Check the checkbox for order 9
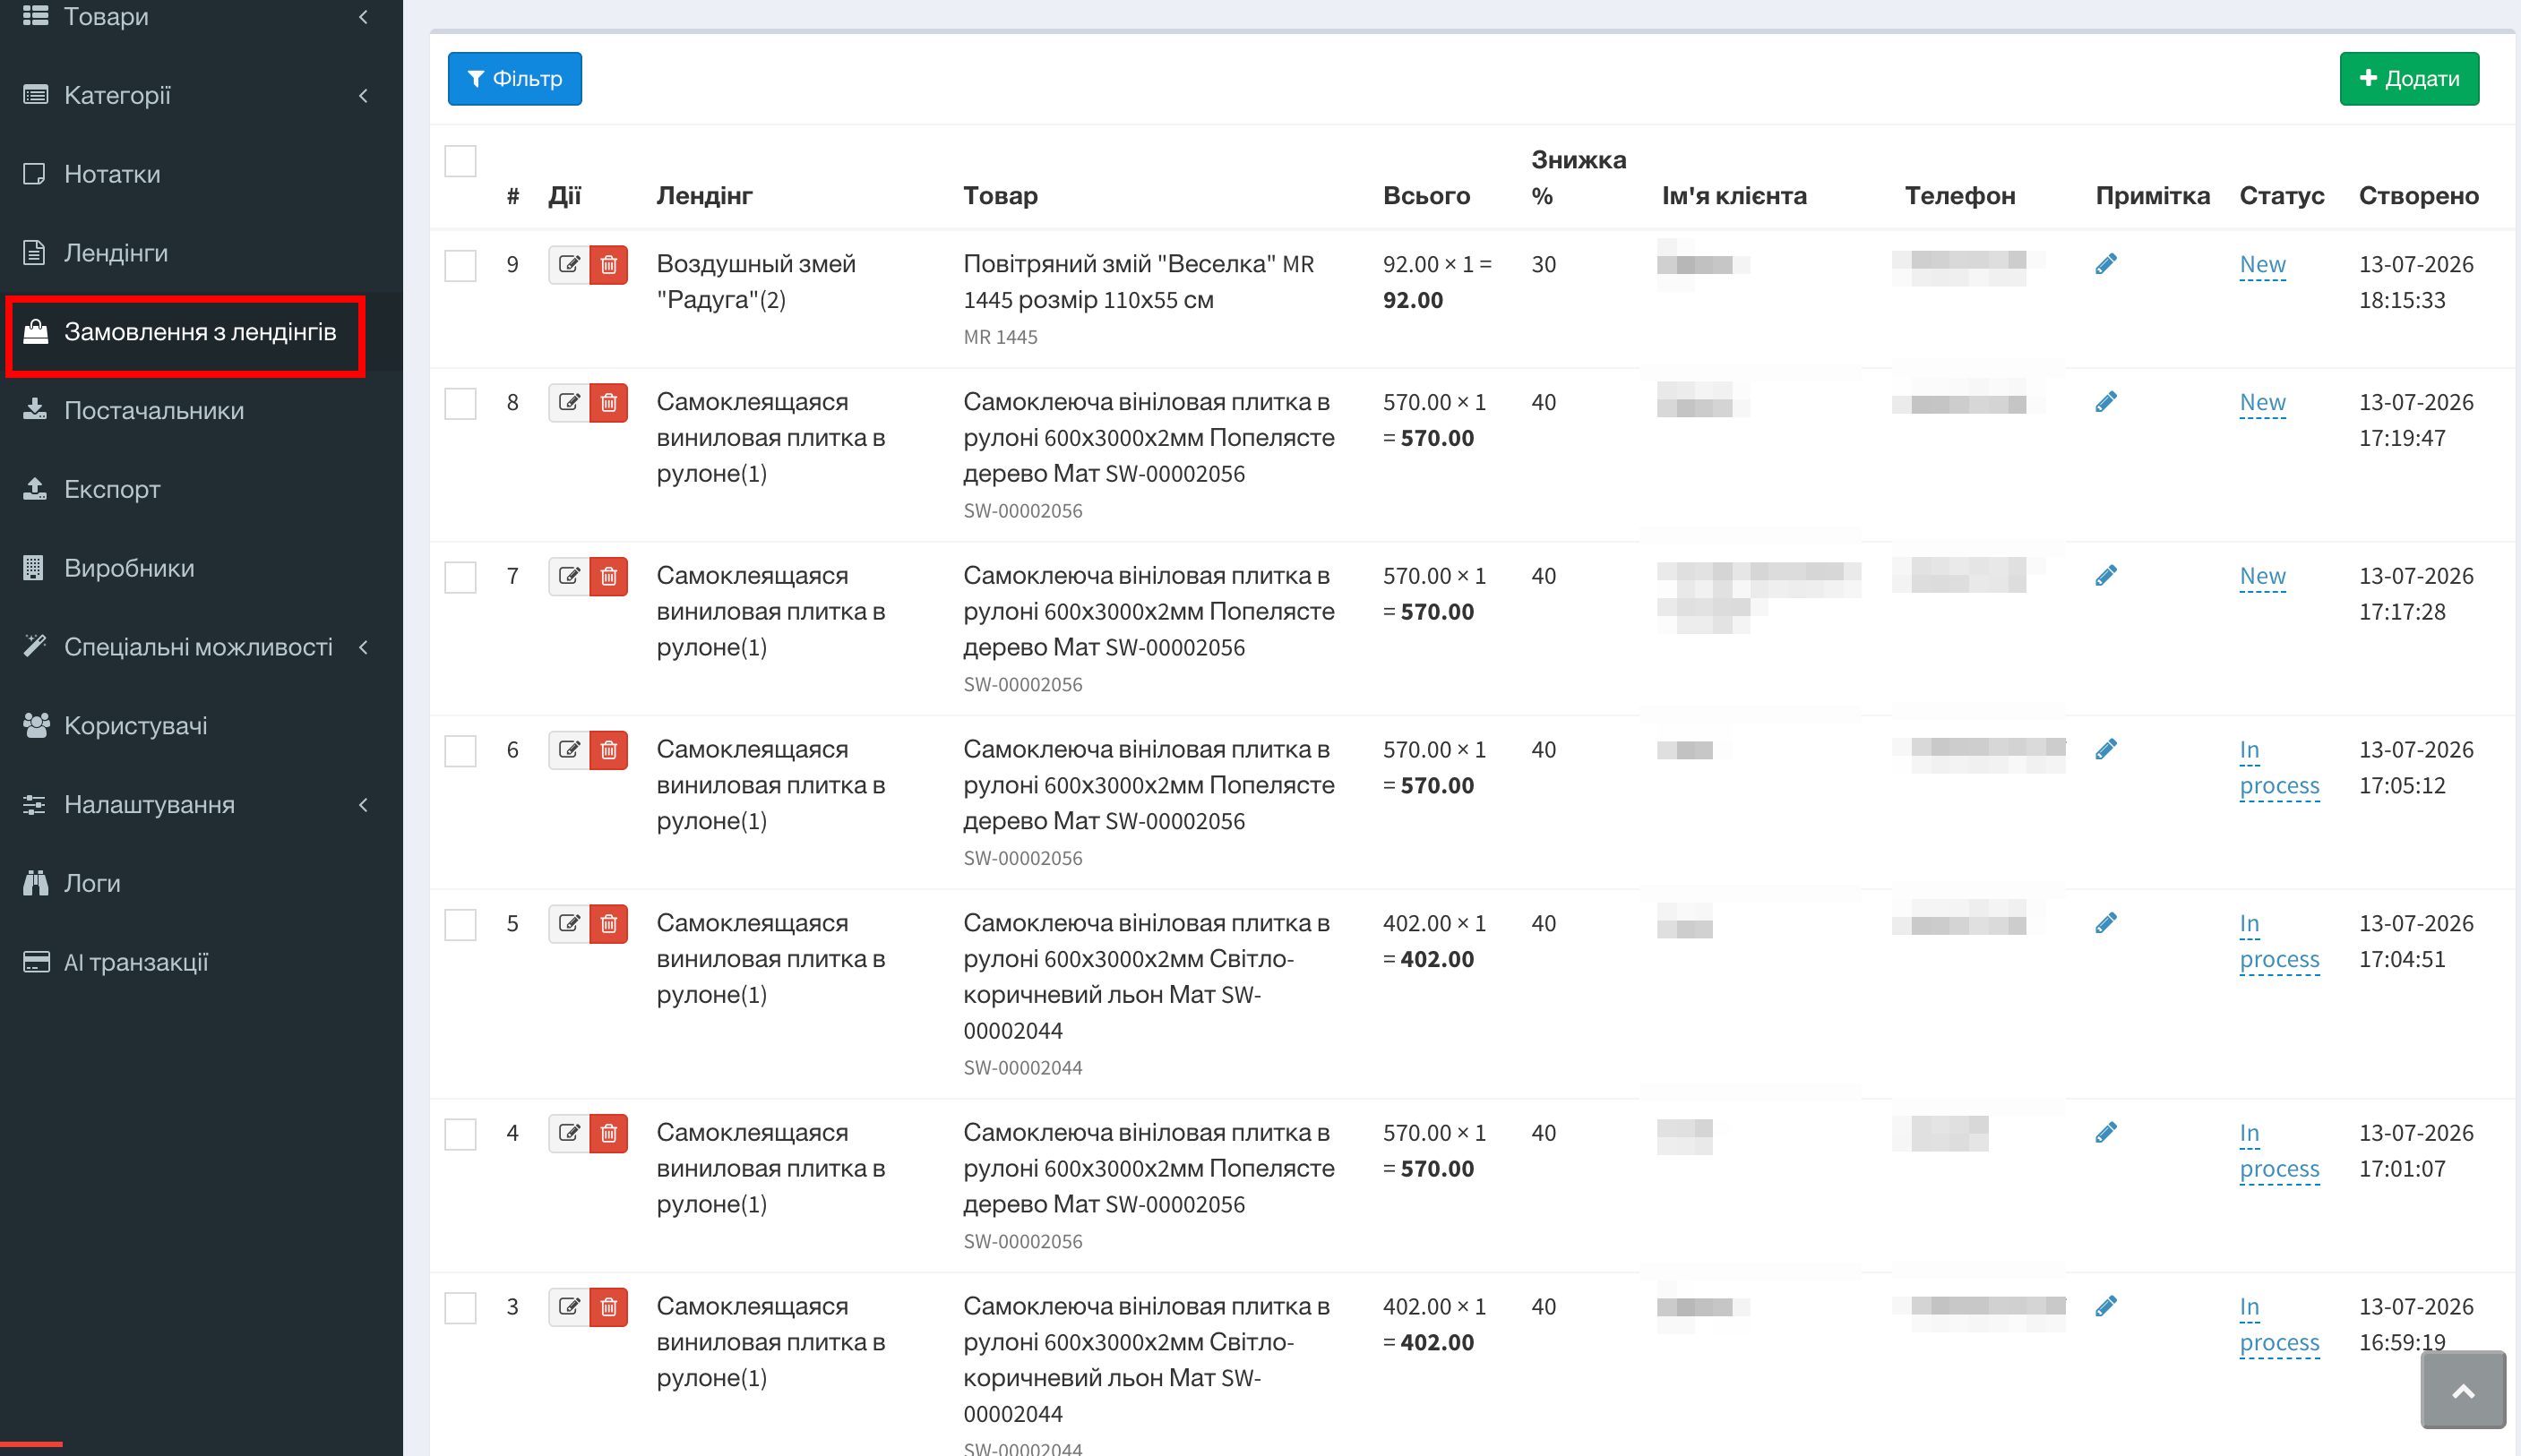Image resolution: width=2521 pixels, height=1456 pixels. tap(460, 266)
